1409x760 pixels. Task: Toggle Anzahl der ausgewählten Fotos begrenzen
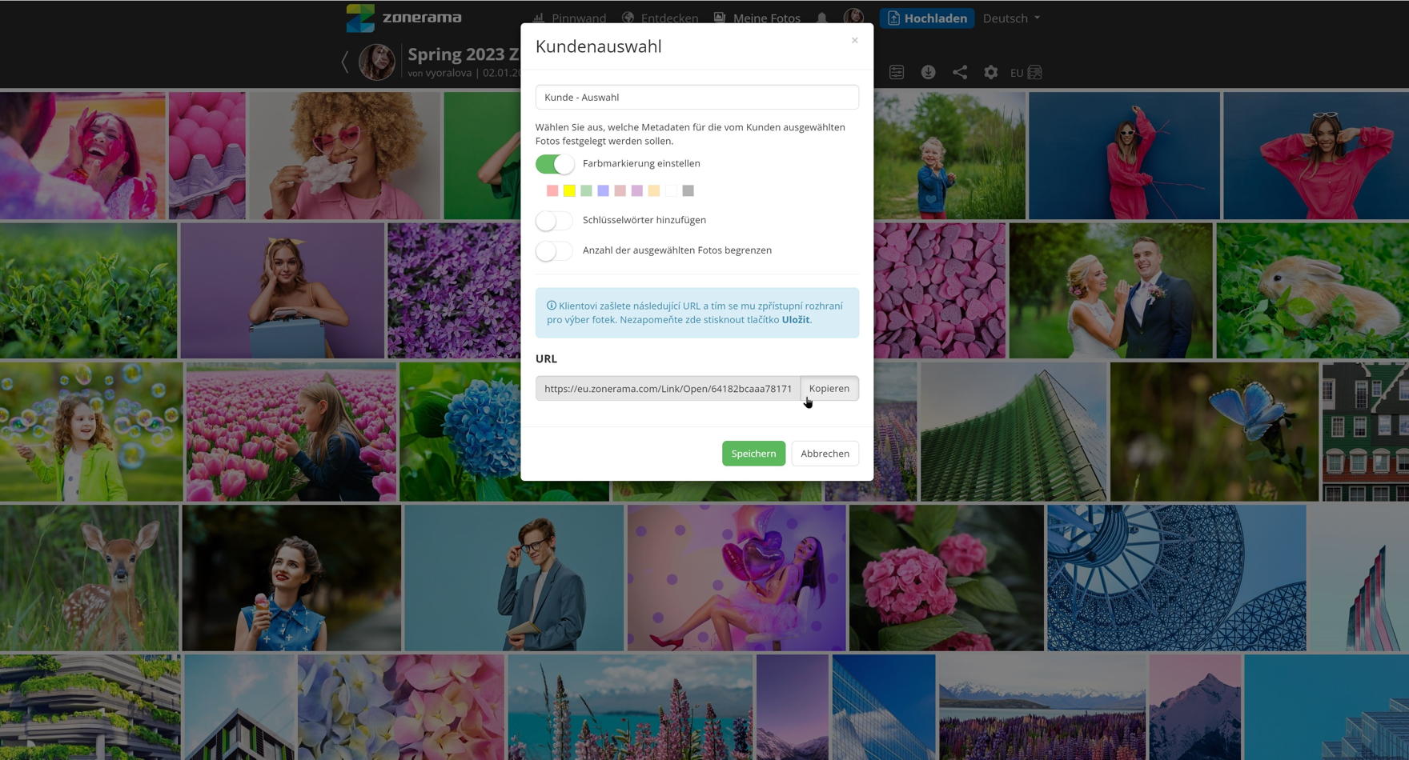pyautogui.click(x=555, y=251)
